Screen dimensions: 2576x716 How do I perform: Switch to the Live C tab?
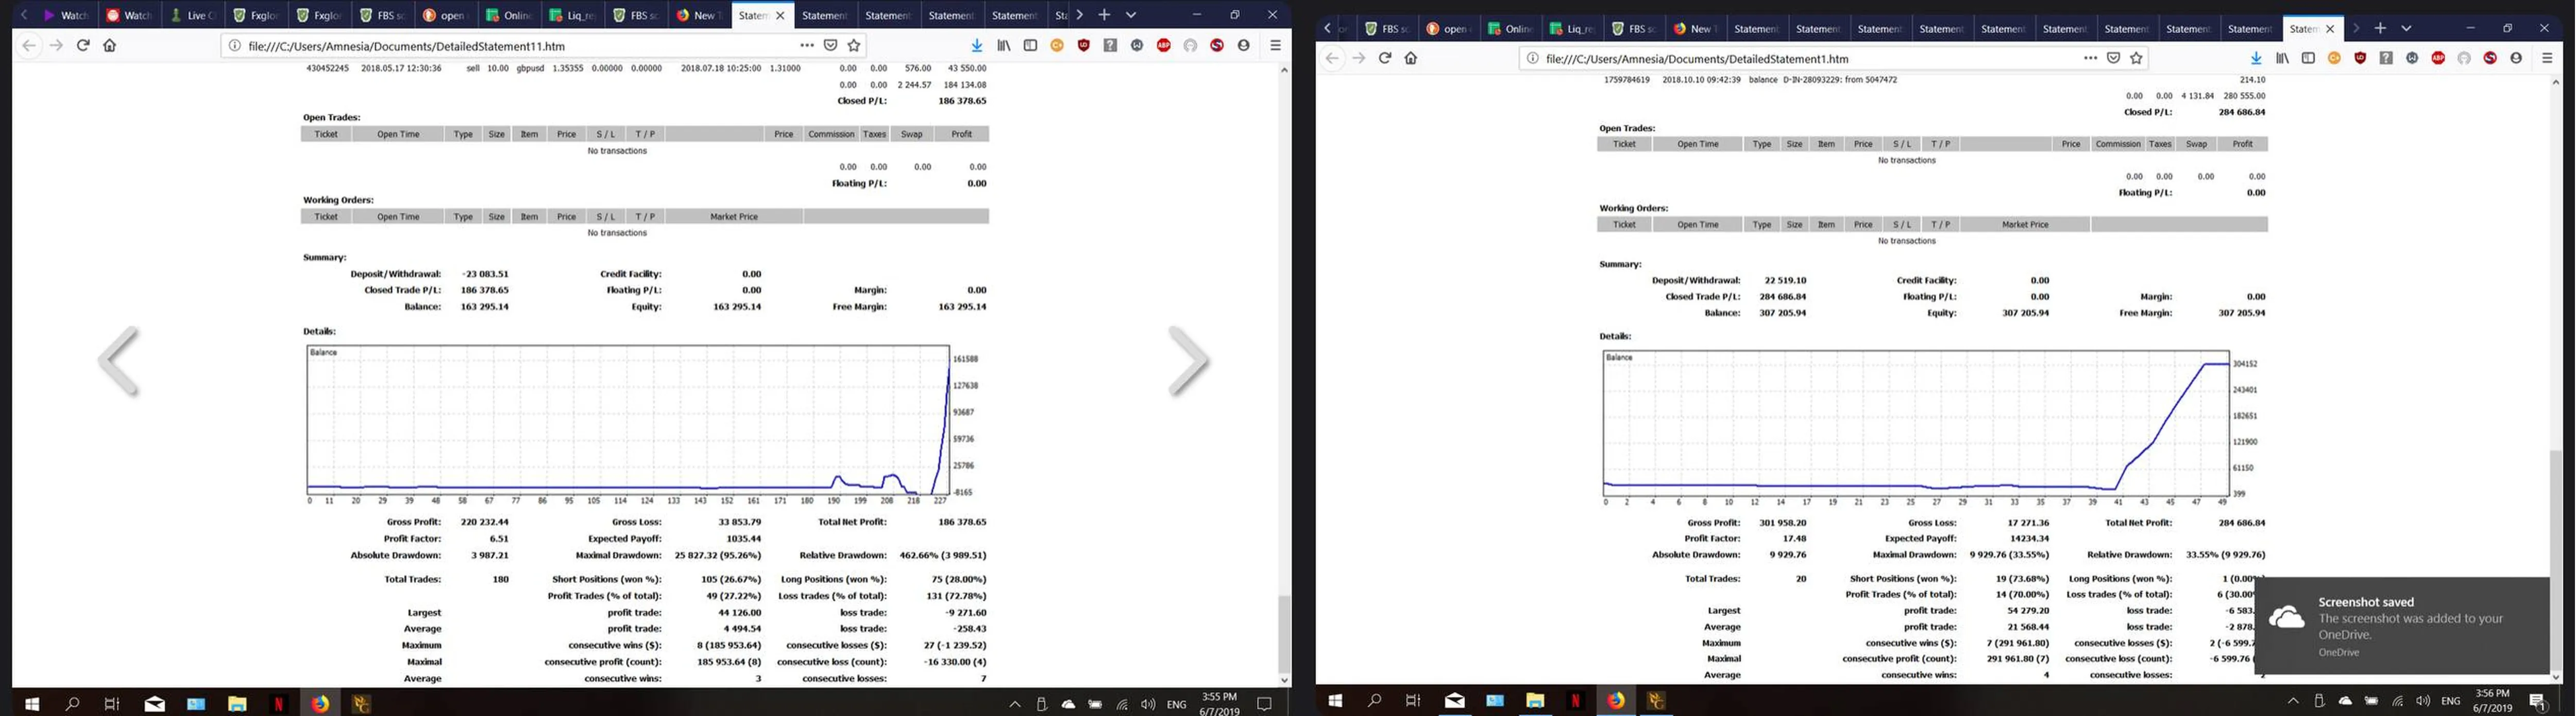193,15
